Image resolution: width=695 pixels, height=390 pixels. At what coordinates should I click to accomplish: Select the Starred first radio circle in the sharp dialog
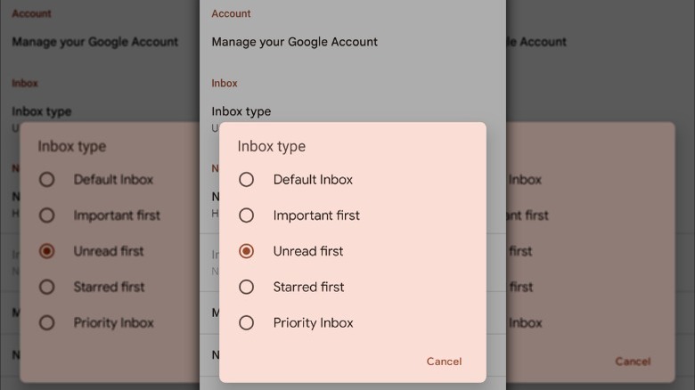(247, 287)
